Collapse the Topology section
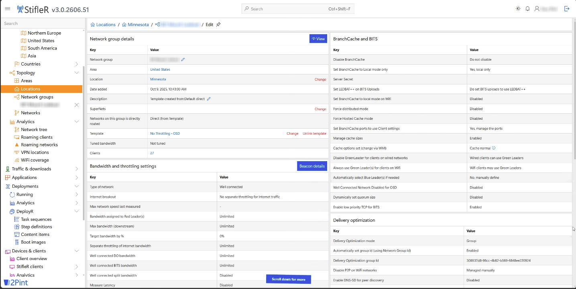Image resolution: width=576 pixels, height=289 pixels. [77, 73]
